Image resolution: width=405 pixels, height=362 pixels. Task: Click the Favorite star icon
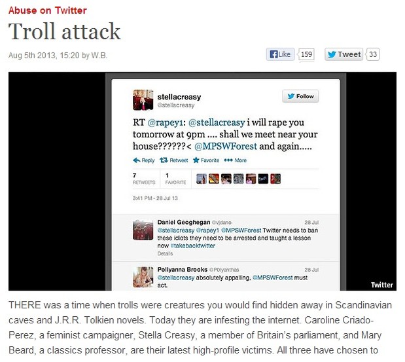196,160
